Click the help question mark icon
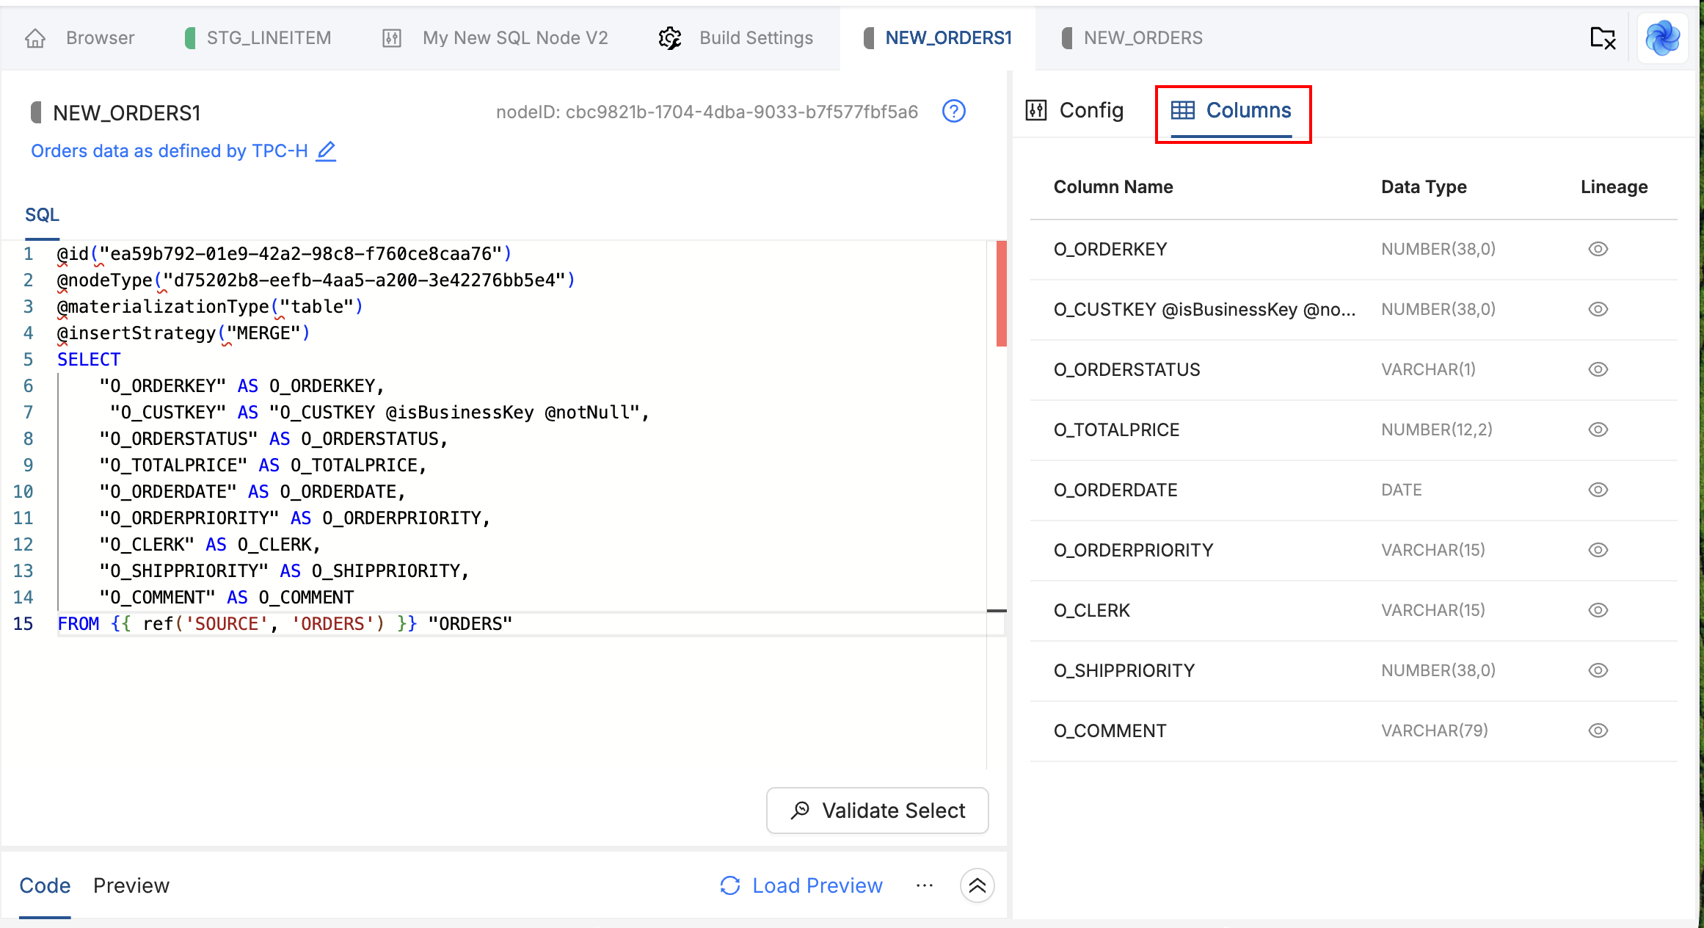Viewport: 1704px width, 928px height. tap(953, 112)
